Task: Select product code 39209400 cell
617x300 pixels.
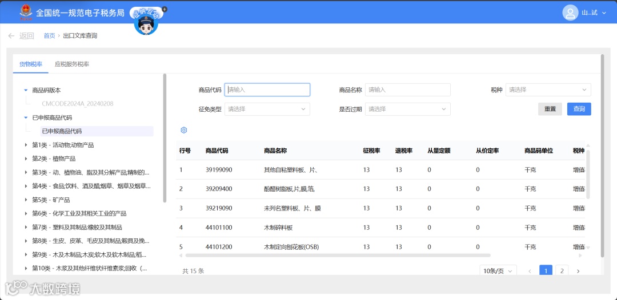Action: coord(219,189)
